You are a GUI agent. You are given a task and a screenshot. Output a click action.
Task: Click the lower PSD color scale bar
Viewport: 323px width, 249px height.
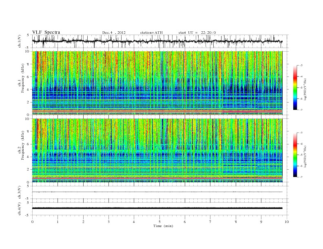[295, 155]
